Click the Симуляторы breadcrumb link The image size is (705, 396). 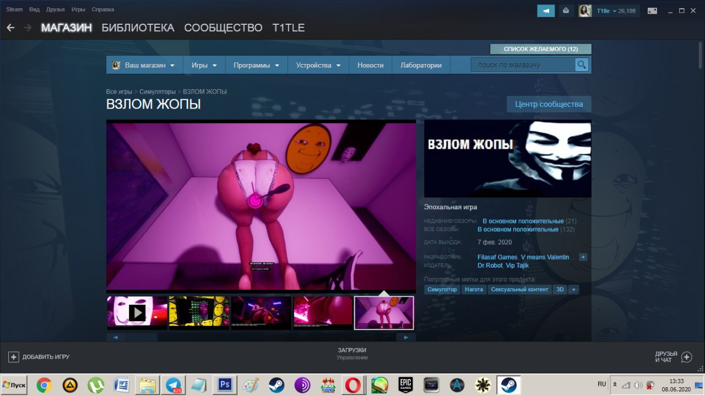tap(158, 91)
